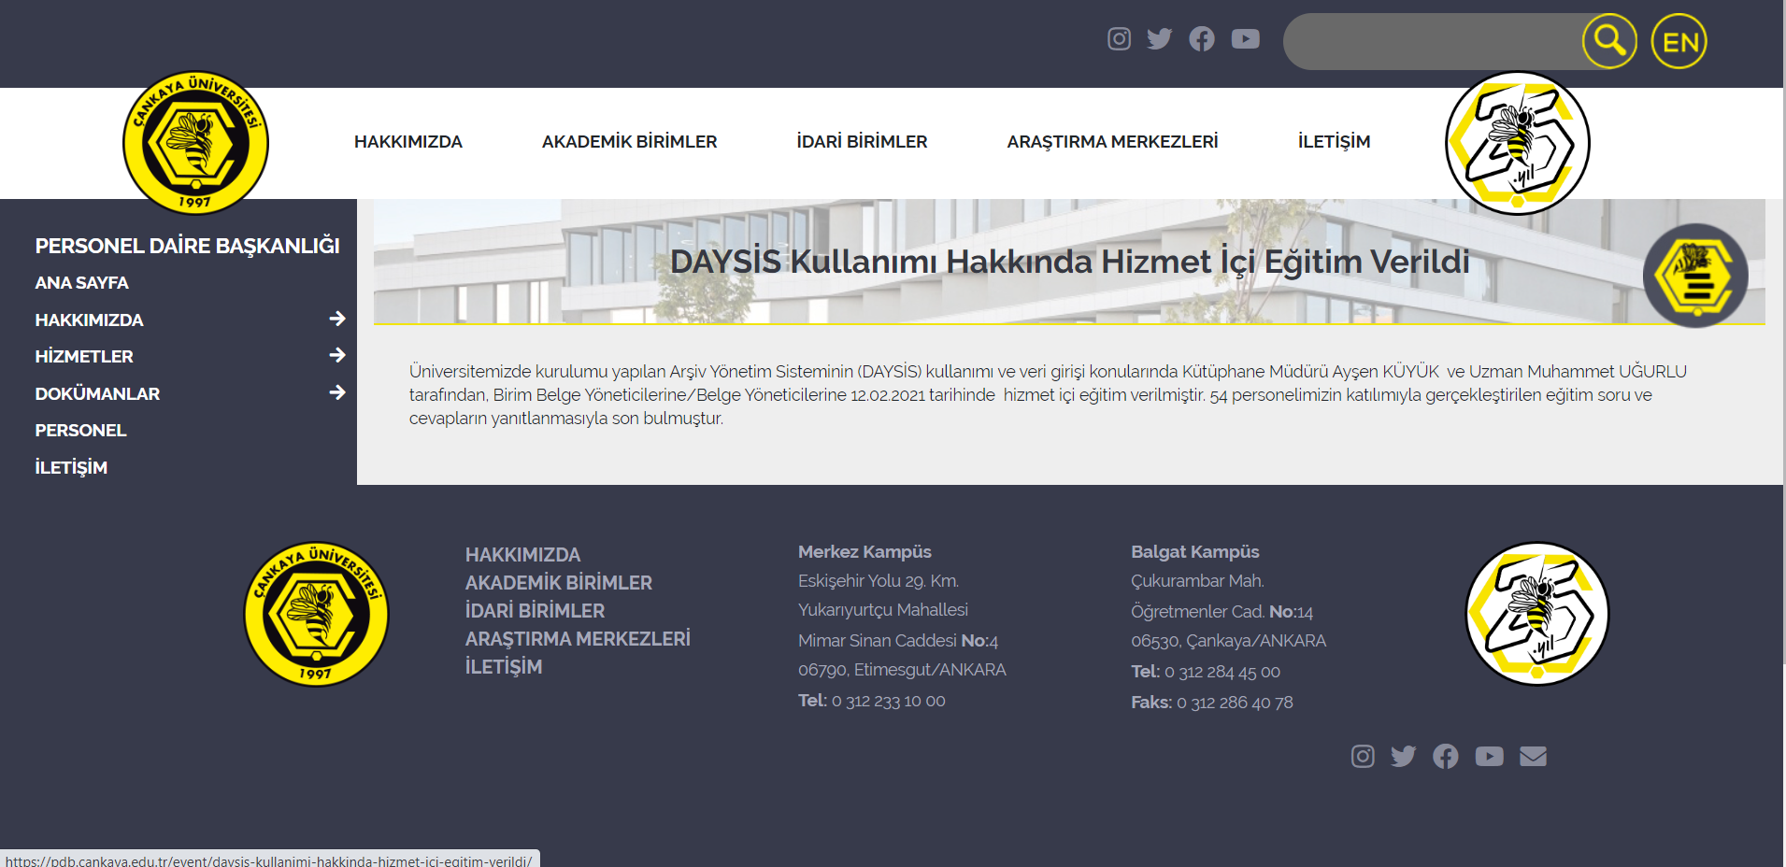The height and width of the screenshot is (867, 1786).
Task: Click the Instagram icon in the top header
Action: pyautogui.click(x=1119, y=39)
